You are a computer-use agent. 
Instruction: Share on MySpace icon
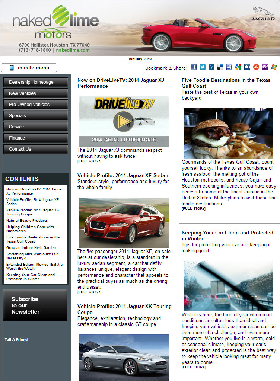(x=229, y=67)
